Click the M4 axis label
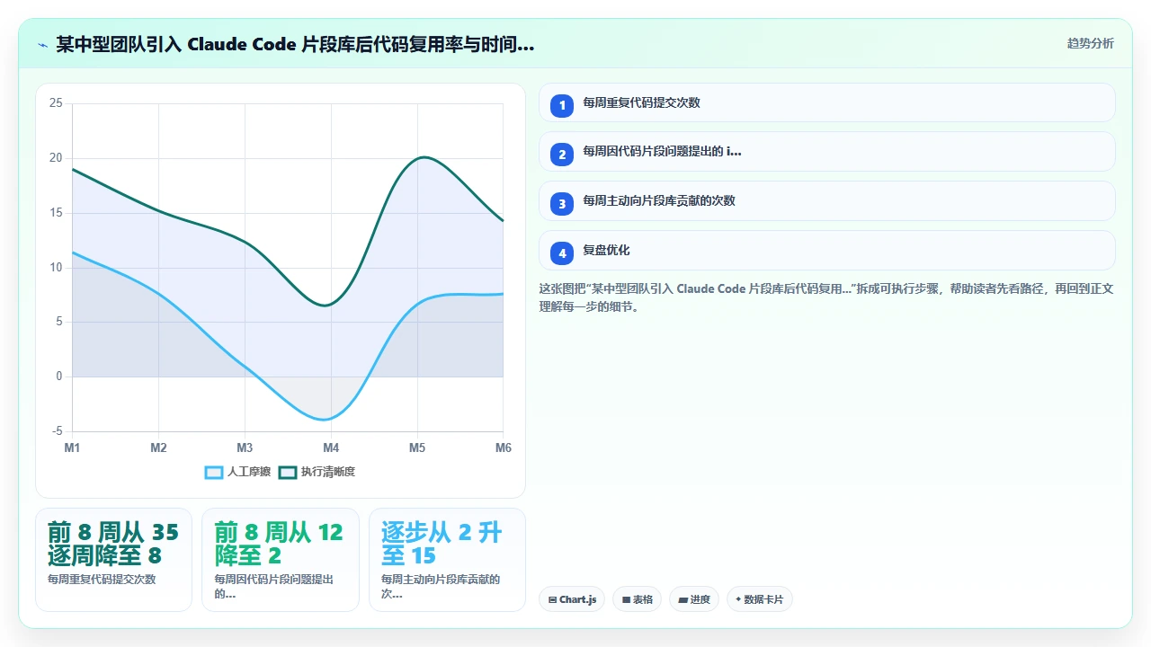1151x647 pixels. [331, 448]
